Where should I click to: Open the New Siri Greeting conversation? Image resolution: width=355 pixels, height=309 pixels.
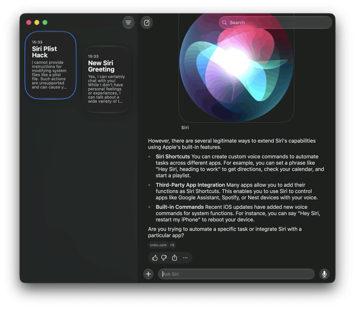[106, 79]
